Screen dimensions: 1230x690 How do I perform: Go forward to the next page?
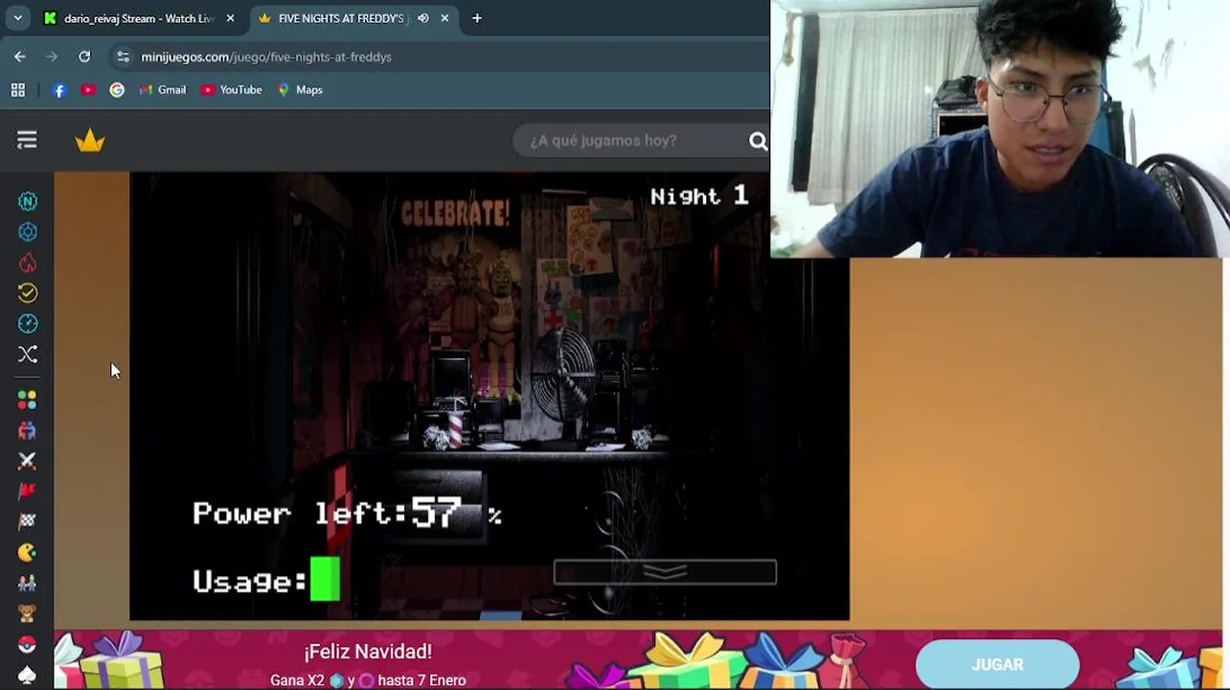tap(52, 57)
